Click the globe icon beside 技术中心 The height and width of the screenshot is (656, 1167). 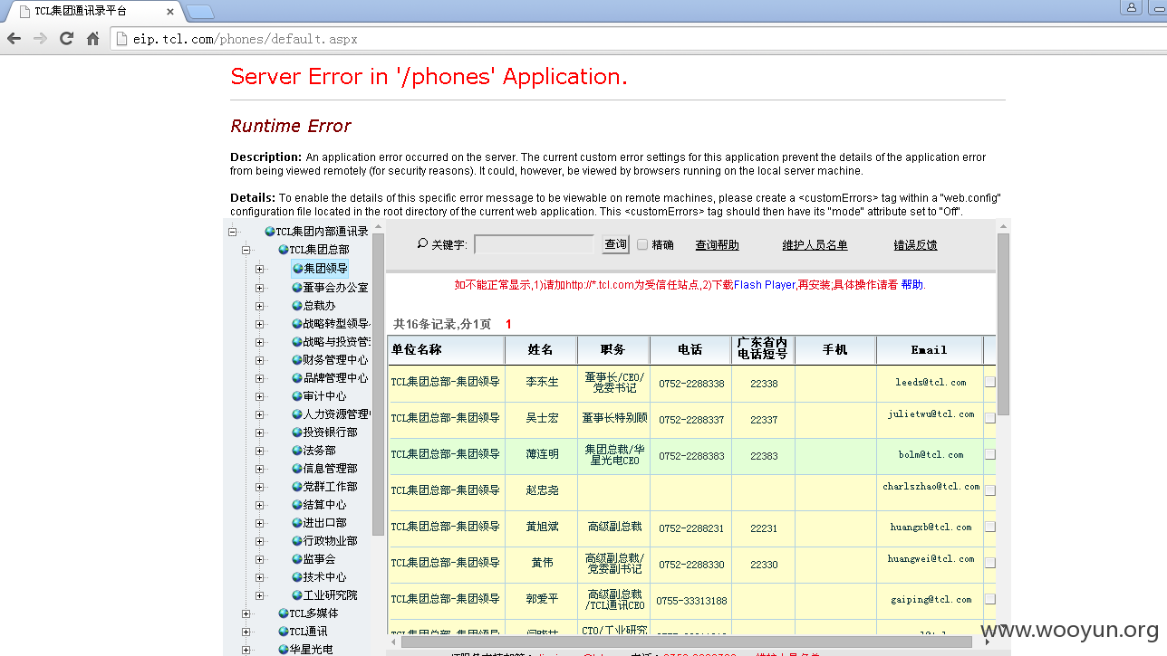(x=297, y=576)
